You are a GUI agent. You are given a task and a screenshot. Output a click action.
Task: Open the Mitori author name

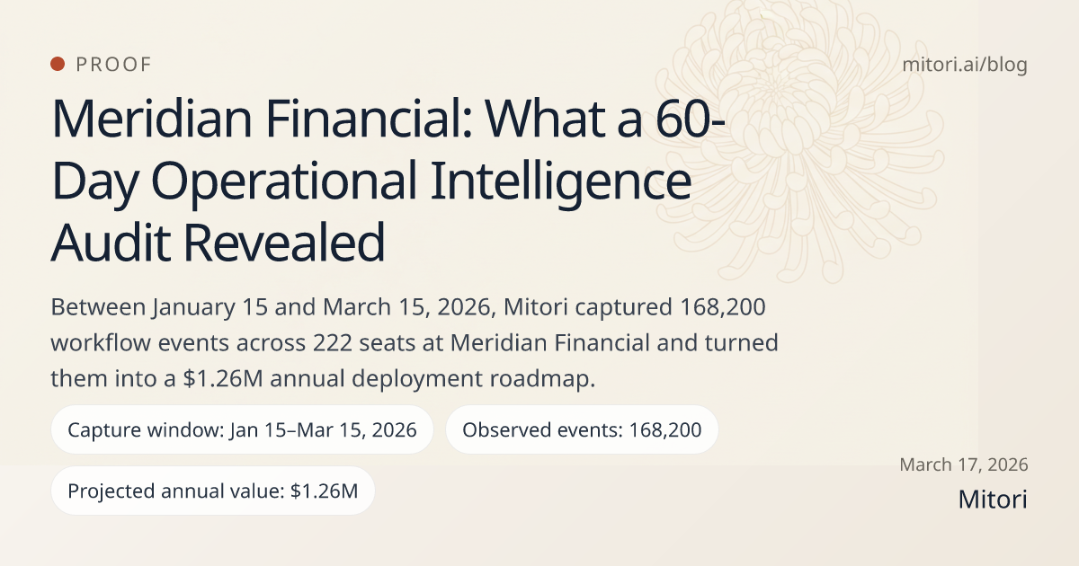993,499
